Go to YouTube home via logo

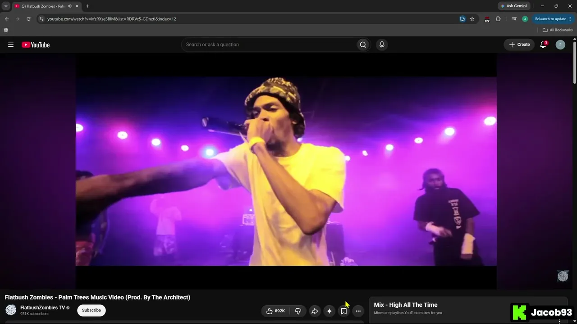click(36, 45)
